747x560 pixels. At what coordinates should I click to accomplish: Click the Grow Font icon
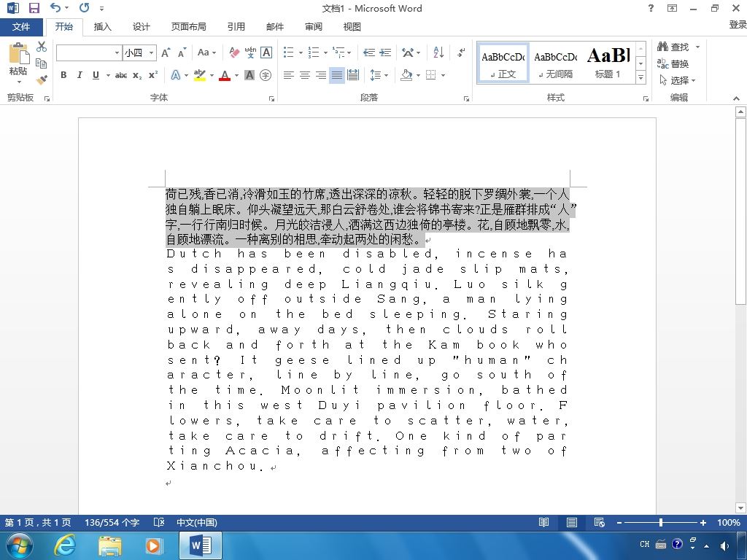166,52
